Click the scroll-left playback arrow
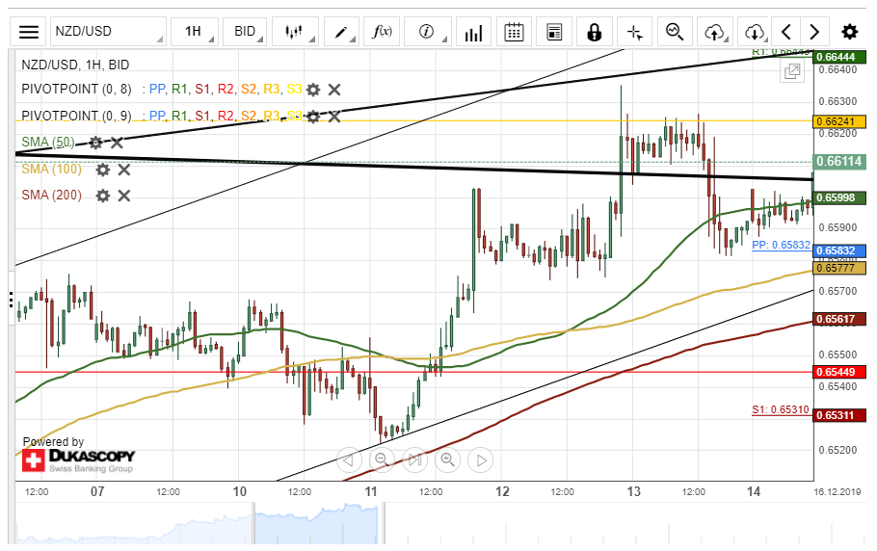877x551 pixels. (x=349, y=460)
